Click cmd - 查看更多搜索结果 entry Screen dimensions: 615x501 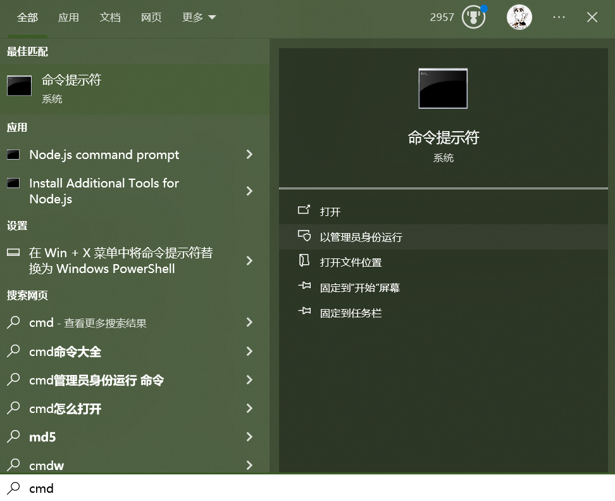[x=135, y=322]
